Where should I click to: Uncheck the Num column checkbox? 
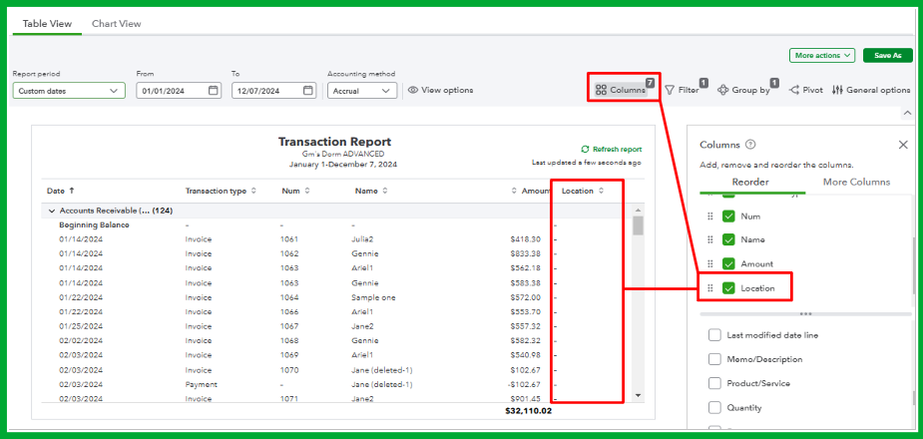coord(728,217)
